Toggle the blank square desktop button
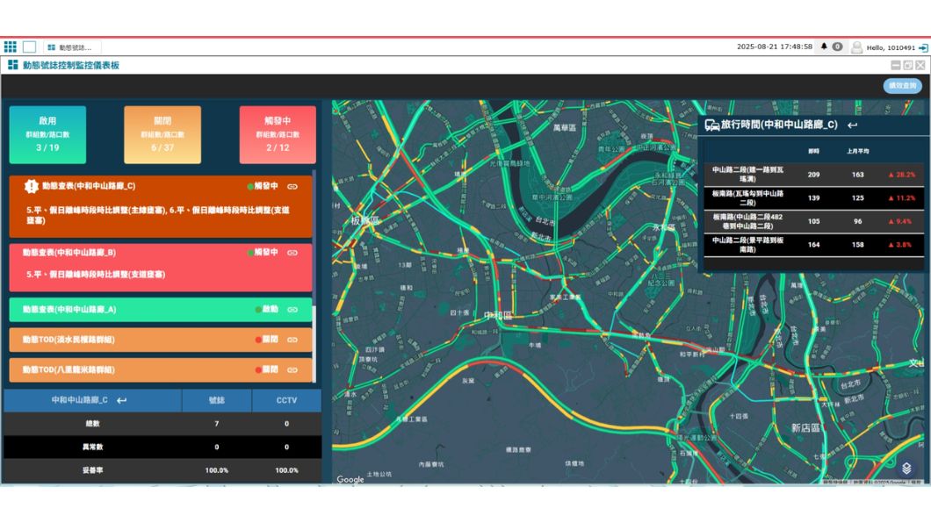 pyautogui.click(x=29, y=47)
